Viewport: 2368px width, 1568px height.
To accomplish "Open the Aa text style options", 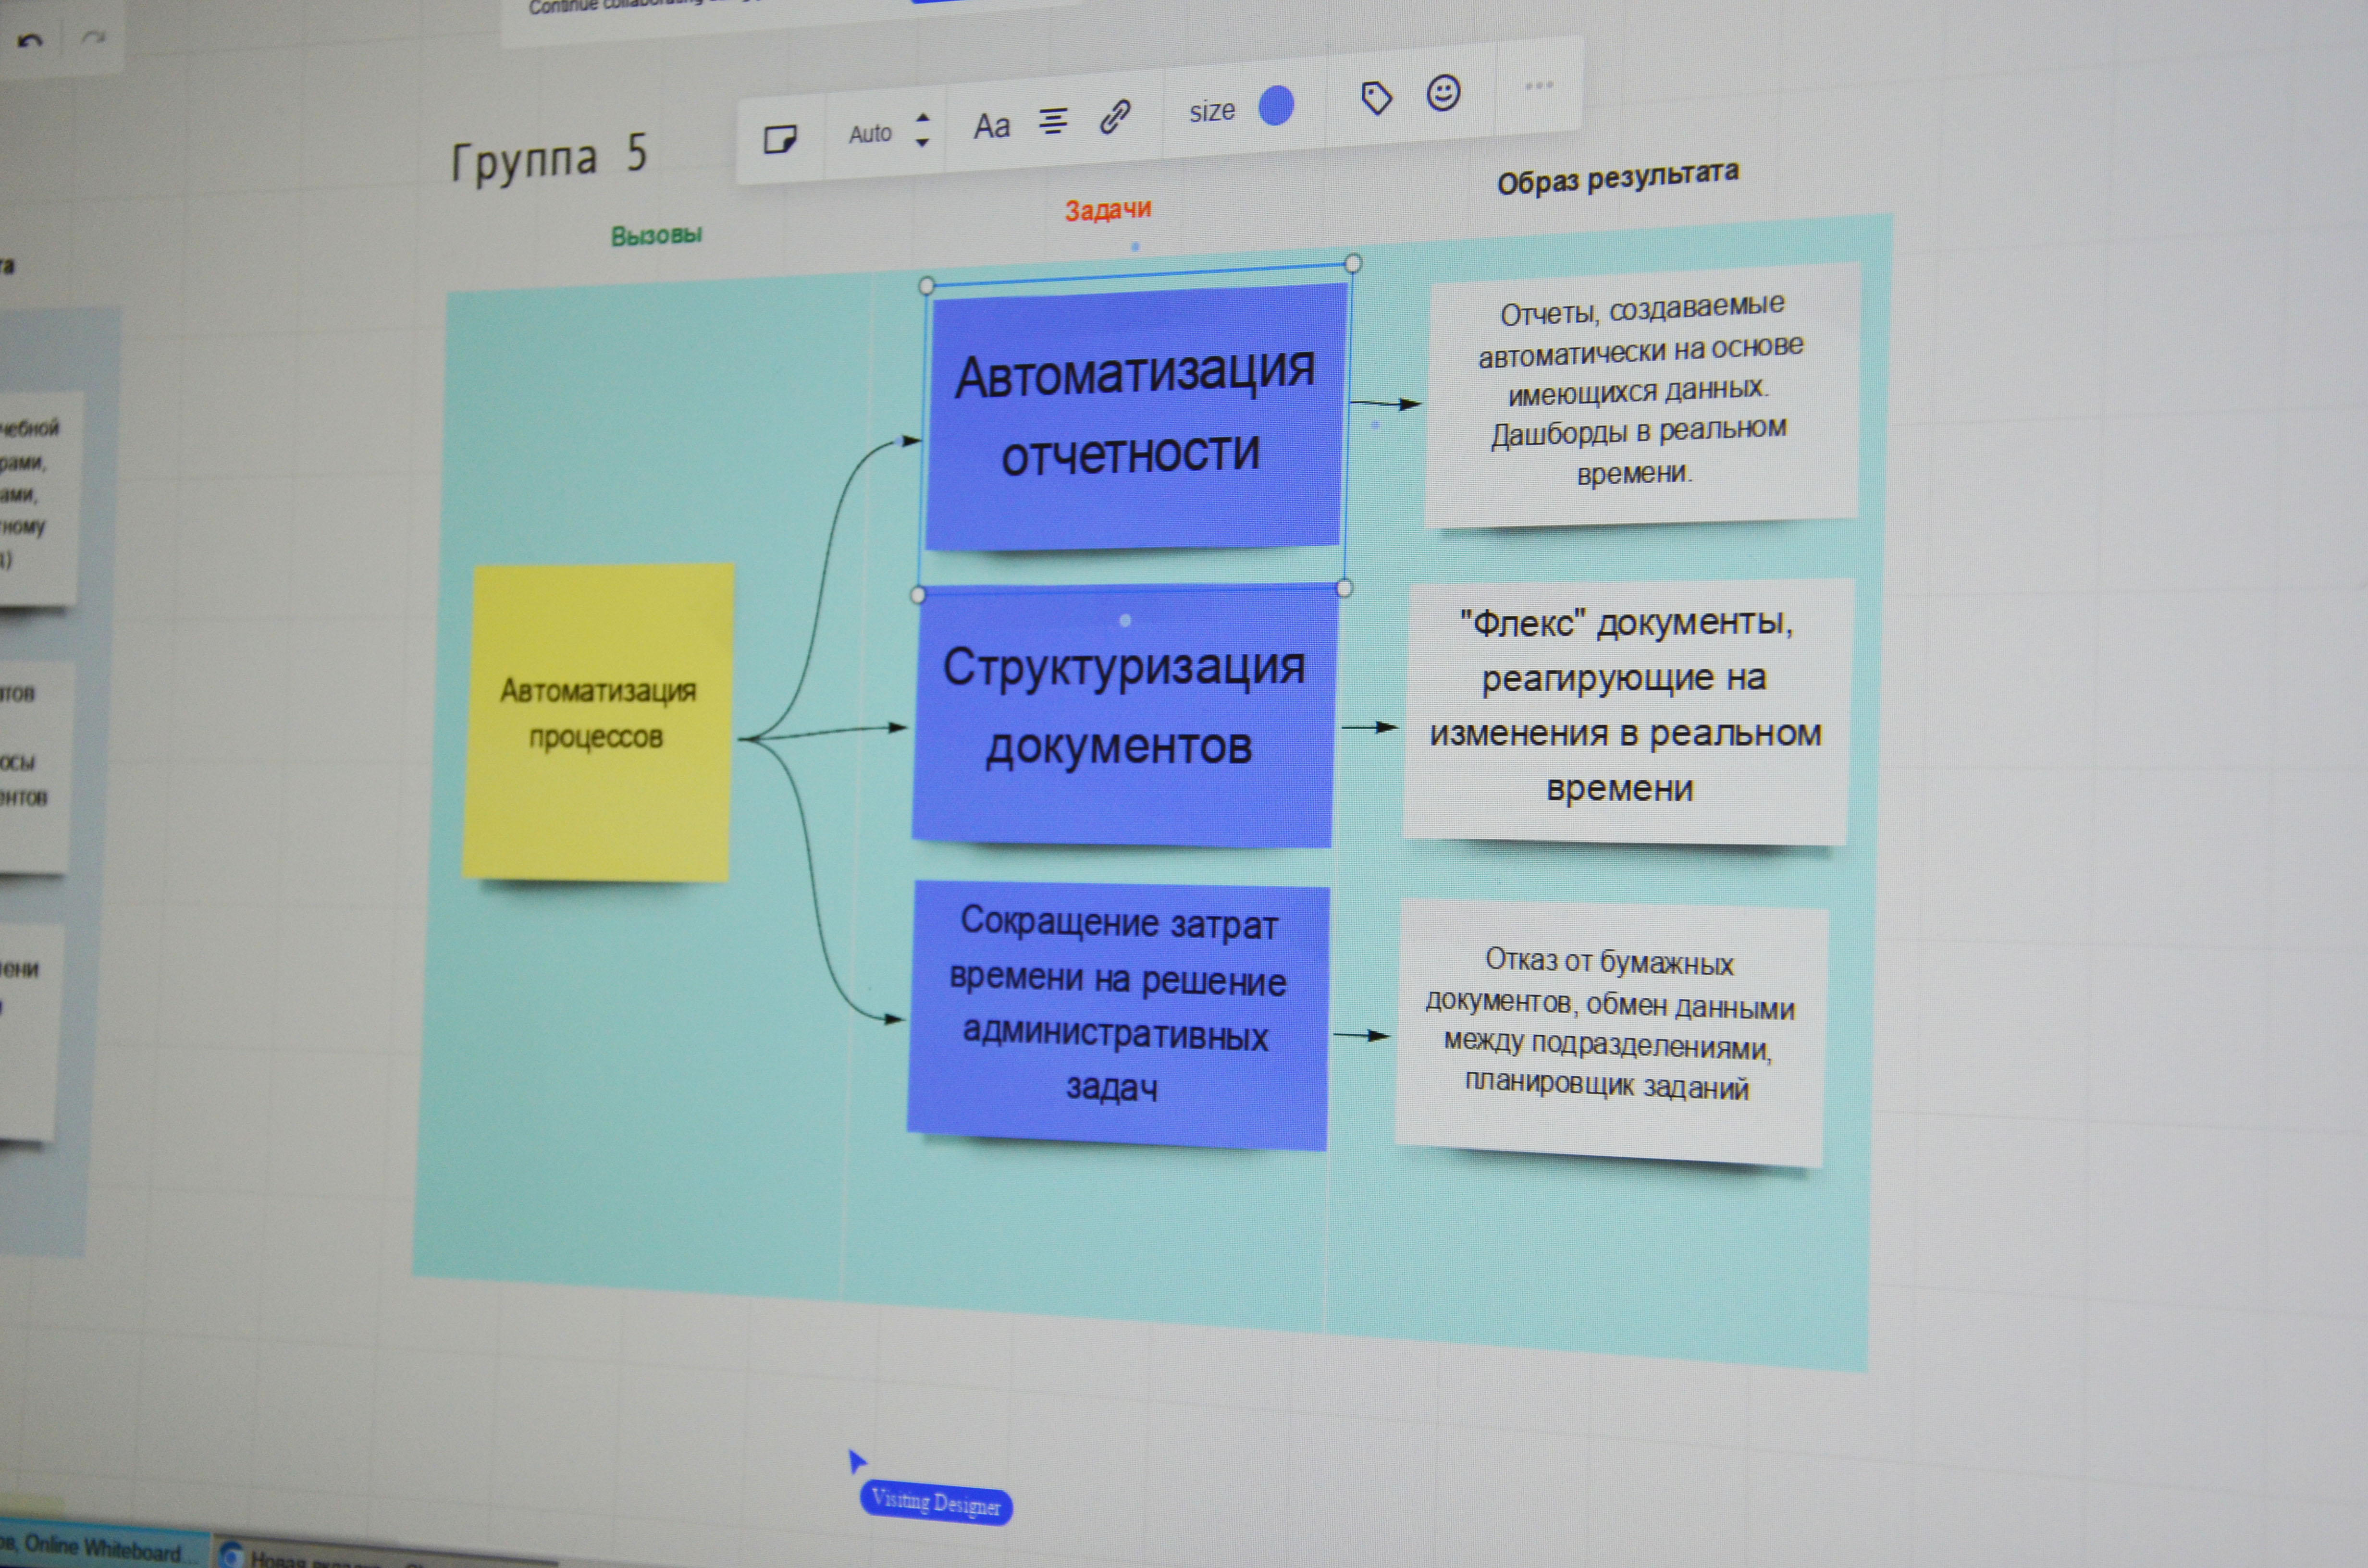I will [992, 126].
